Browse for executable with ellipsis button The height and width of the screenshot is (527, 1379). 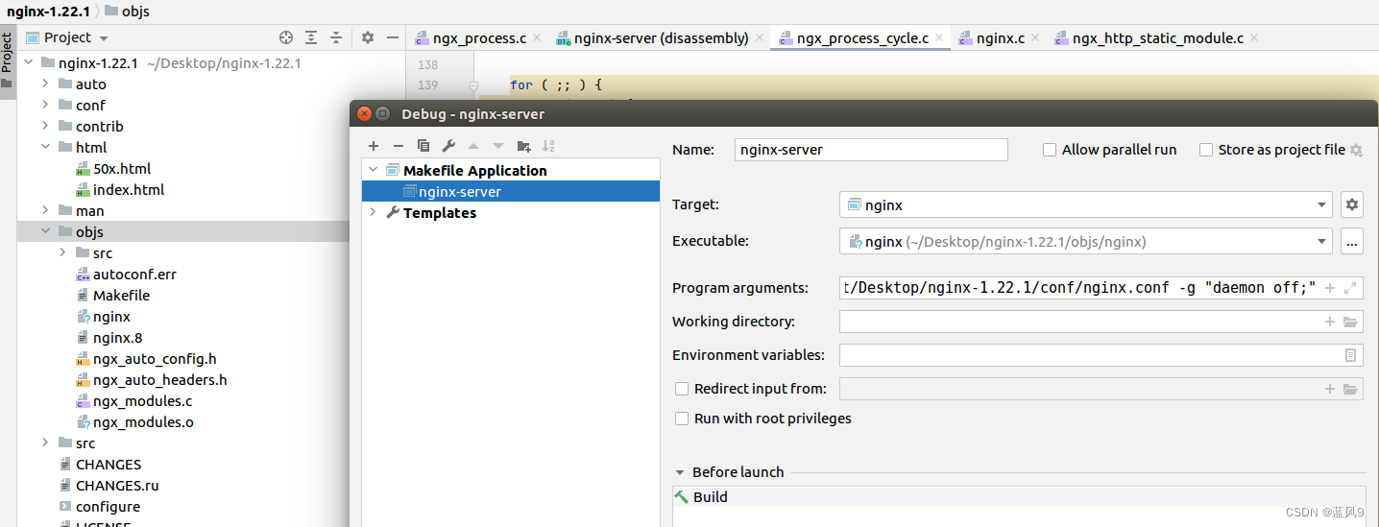[x=1352, y=242]
